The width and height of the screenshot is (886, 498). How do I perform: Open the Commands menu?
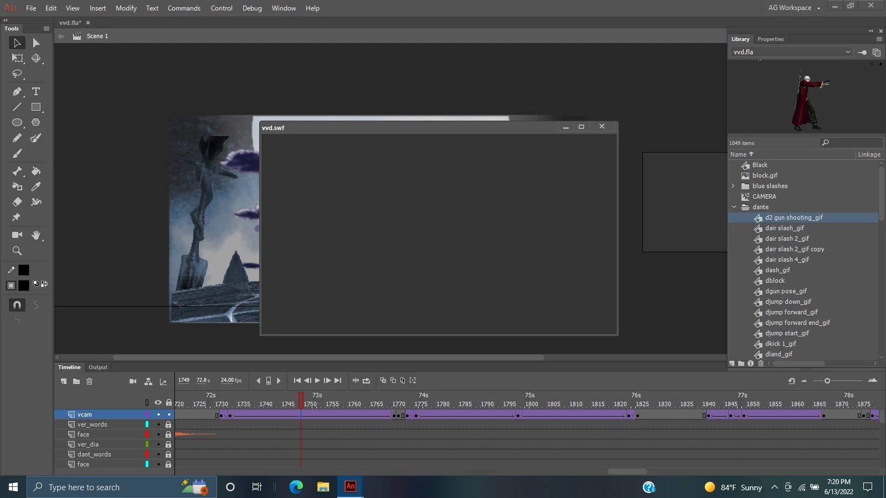(x=184, y=8)
